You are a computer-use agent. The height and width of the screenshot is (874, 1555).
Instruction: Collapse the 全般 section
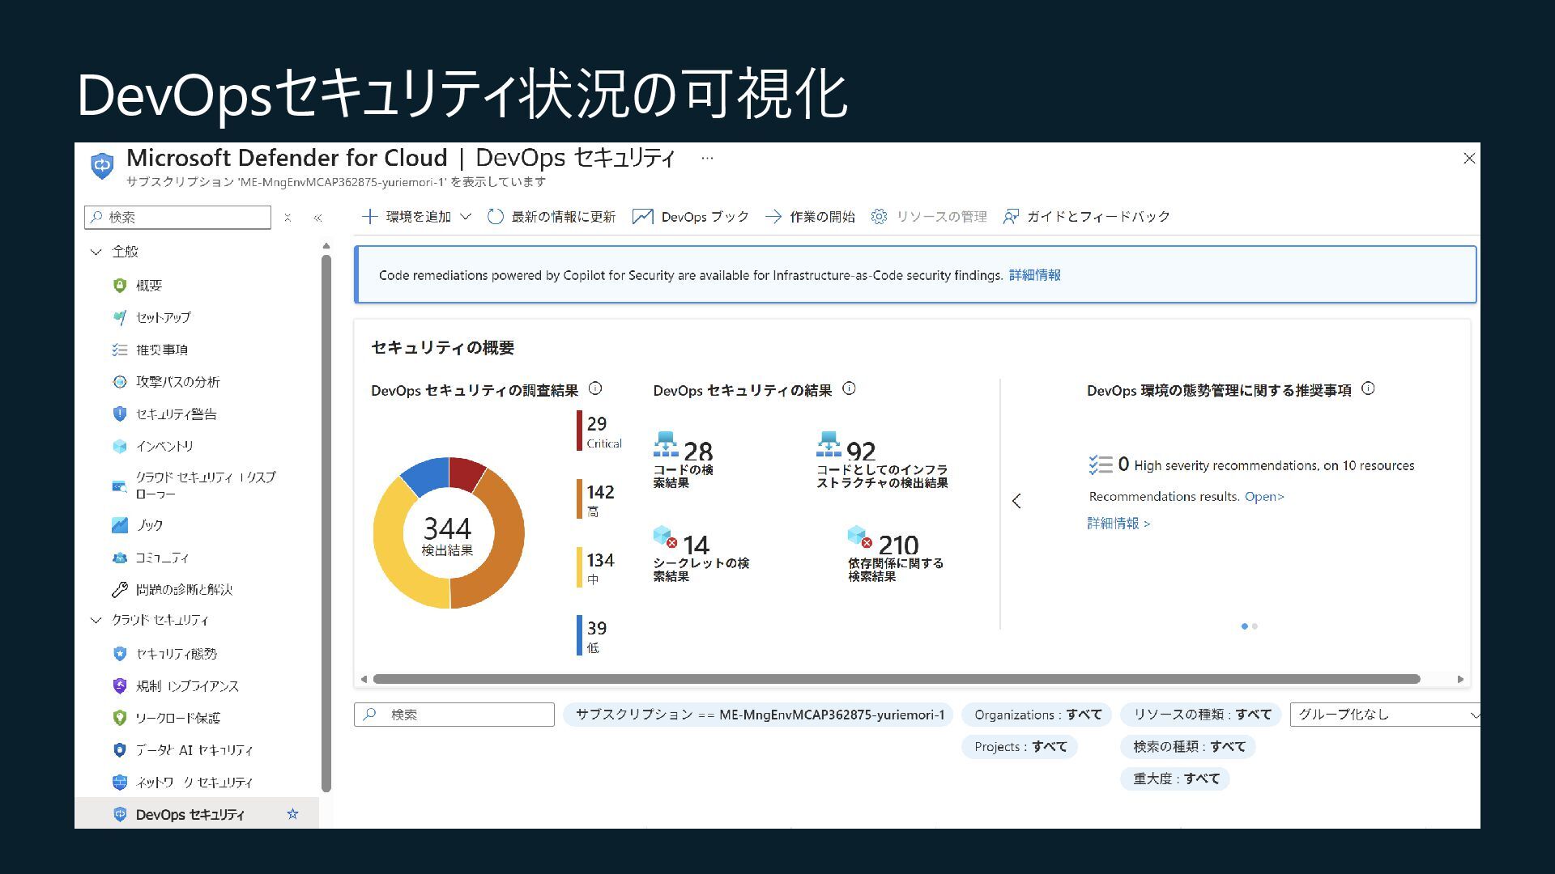point(96,252)
